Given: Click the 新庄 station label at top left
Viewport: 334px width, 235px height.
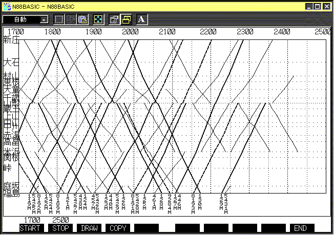Looking at the screenshot, I should point(11,39).
